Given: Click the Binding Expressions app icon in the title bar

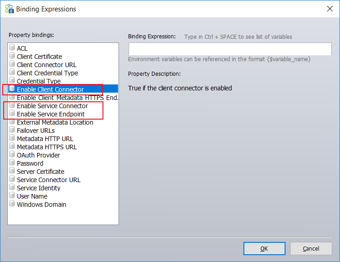Looking at the screenshot, I should coord(9,9).
